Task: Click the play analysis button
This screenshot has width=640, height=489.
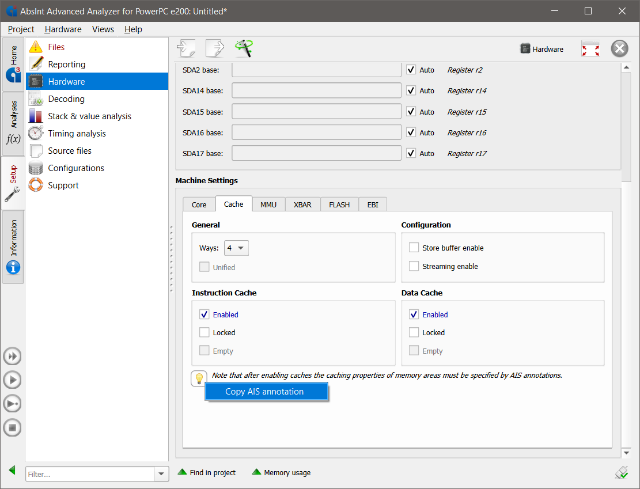Action: coord(12,380)
